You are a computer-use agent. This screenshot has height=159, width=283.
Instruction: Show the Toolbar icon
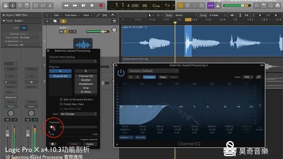click(27, 5)
